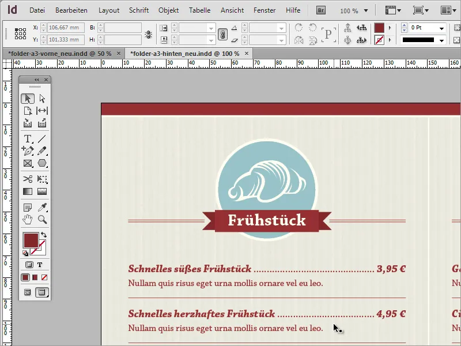The height and width of the screenshot is (346, 461).
Task: Select the Eyedropper tool
Action: [42, 208]
